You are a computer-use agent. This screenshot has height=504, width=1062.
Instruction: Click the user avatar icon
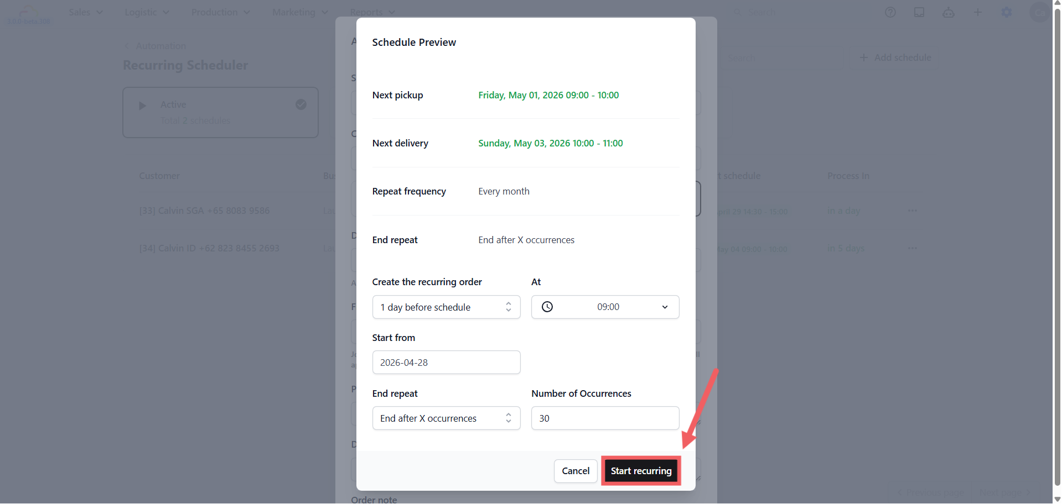(x=1039, y=12)
